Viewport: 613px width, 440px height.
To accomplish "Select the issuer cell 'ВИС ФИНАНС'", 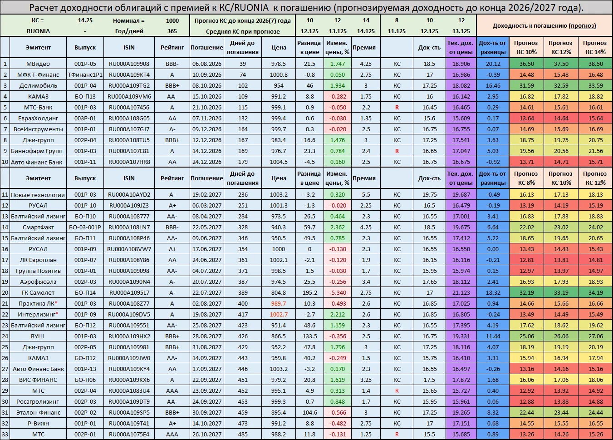I will coord(39,380).
